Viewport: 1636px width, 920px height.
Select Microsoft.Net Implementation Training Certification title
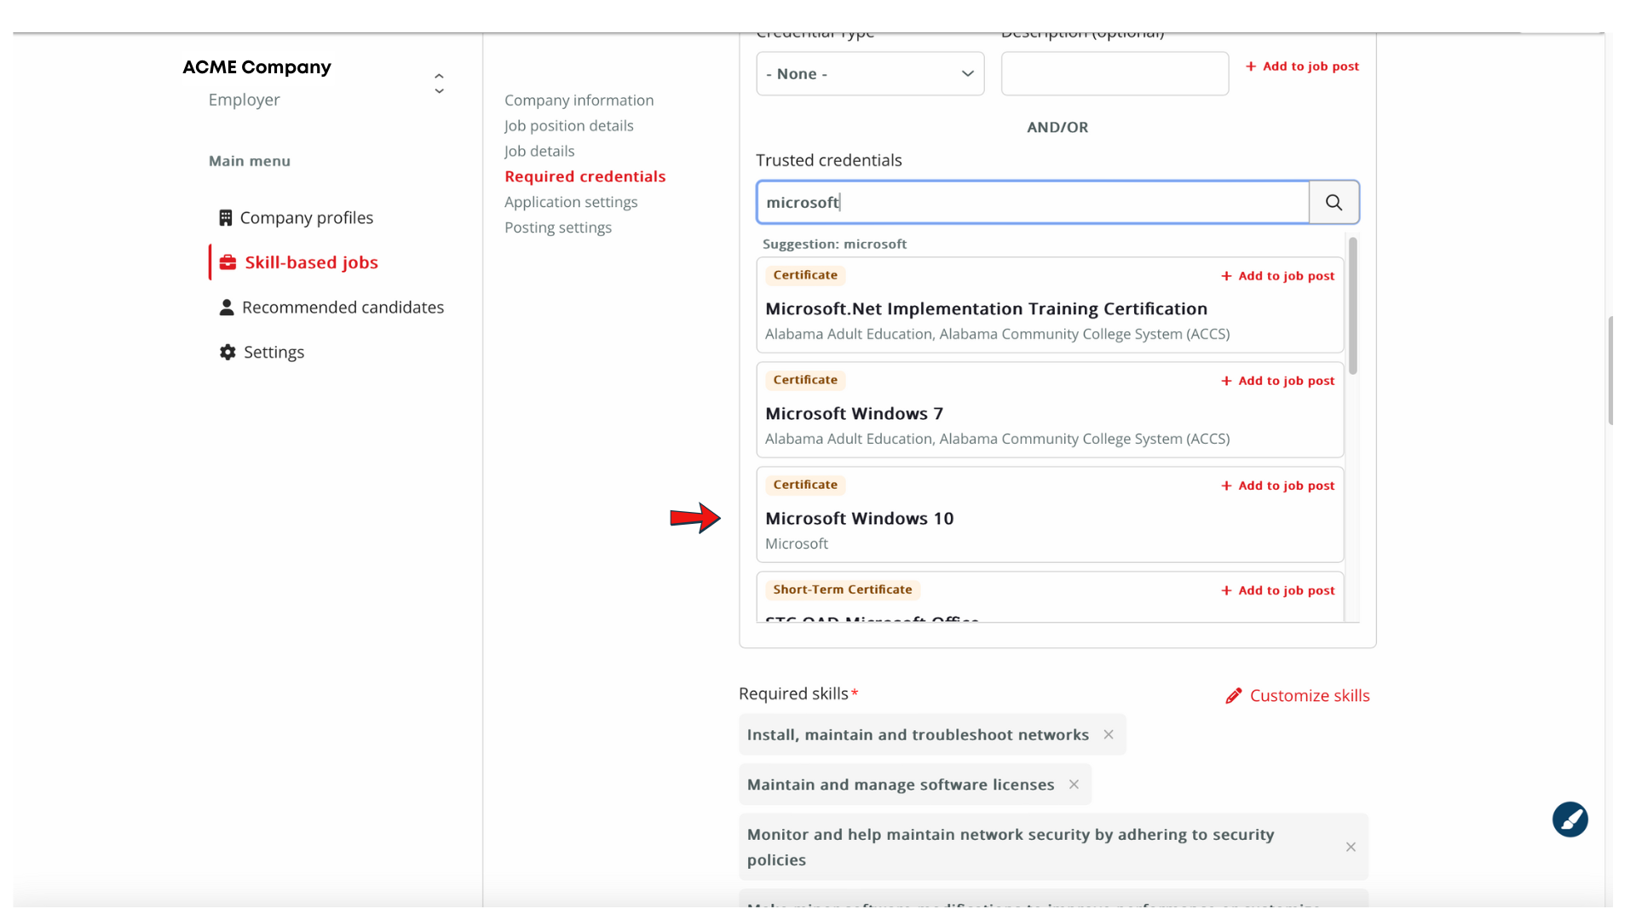(986, 309)
